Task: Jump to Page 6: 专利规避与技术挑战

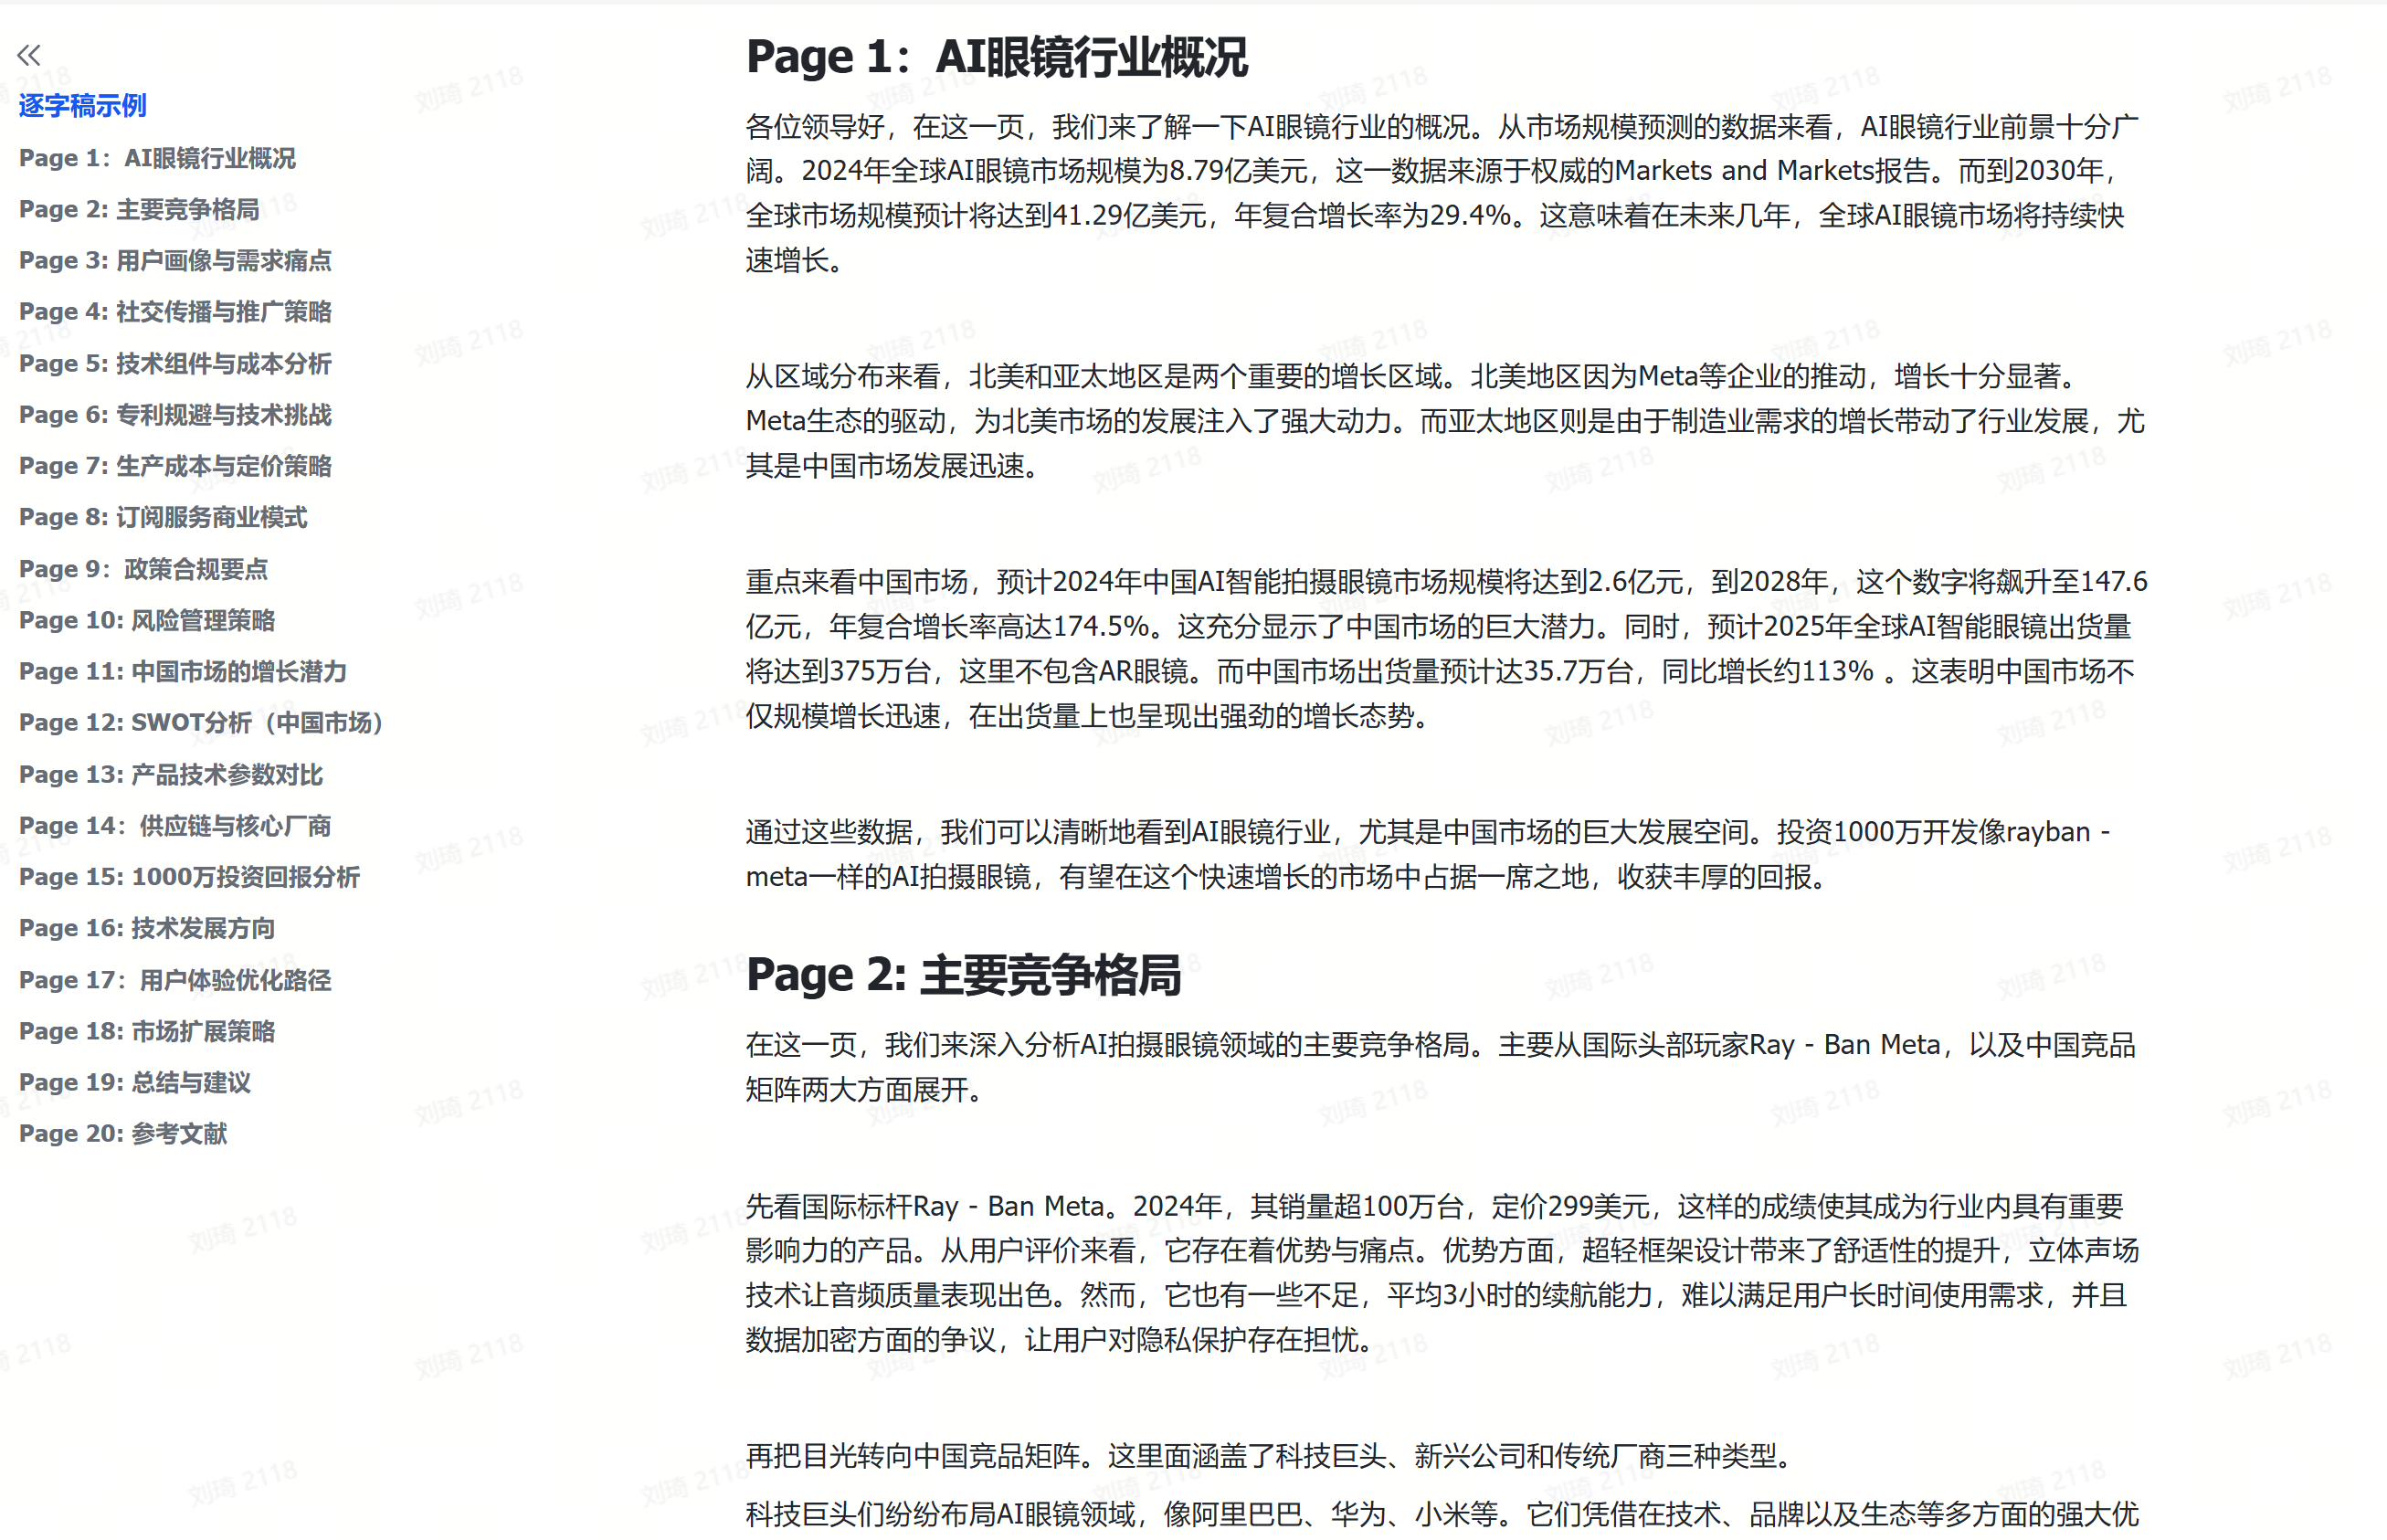Action: [175, 415]
